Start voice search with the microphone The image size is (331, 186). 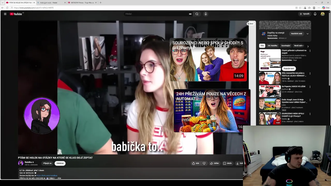pyautogui.click(x=206, y=14)
